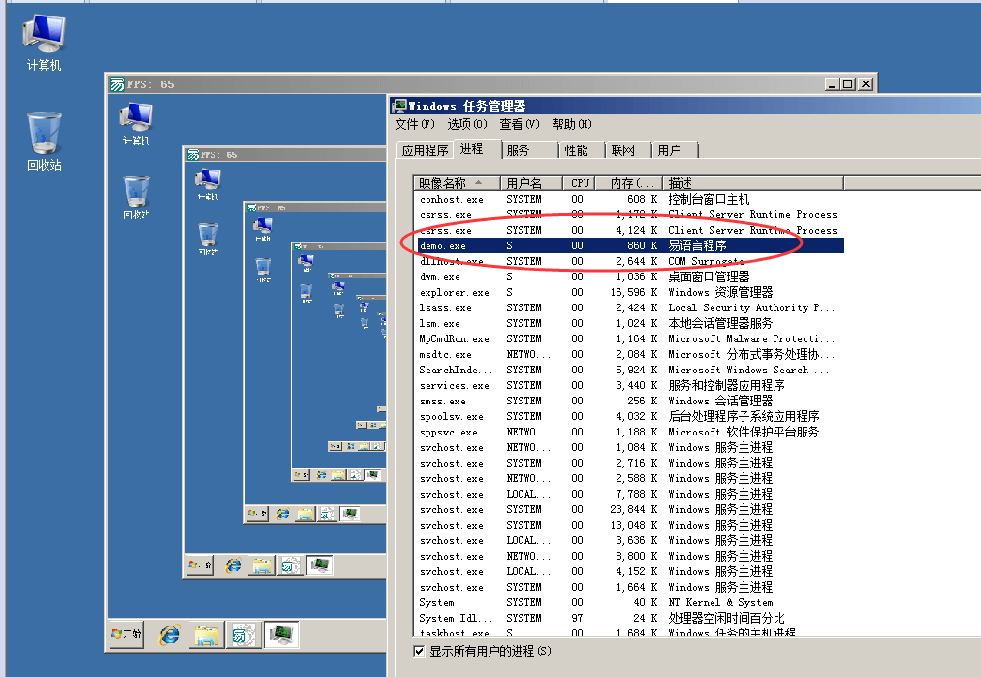Viewport: 981px width, 677px height.
Task: Launch Internet Explorer from the taskbar
Action: (x=170, y=635)
